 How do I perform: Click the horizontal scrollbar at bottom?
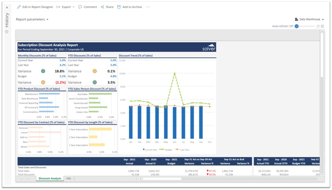point(162,179)
